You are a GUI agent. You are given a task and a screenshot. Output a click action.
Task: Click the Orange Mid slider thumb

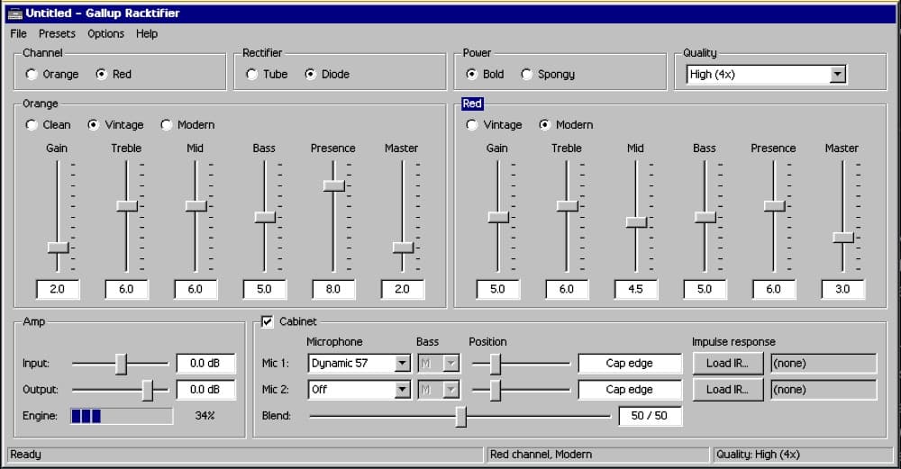click(196, 206)
